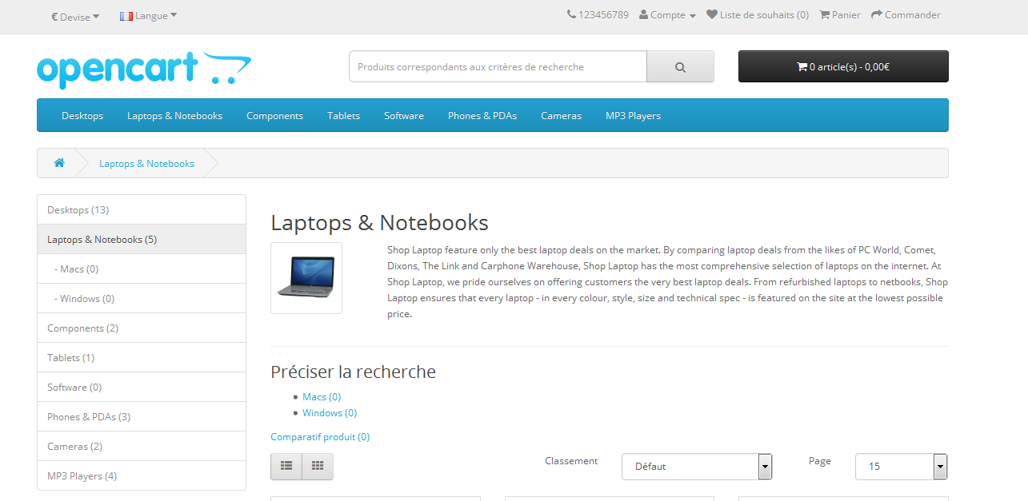This screenshot has width=1028, height=501.
Task: Select MP3 Players (4) in sidebar
Action: (82, 476)
